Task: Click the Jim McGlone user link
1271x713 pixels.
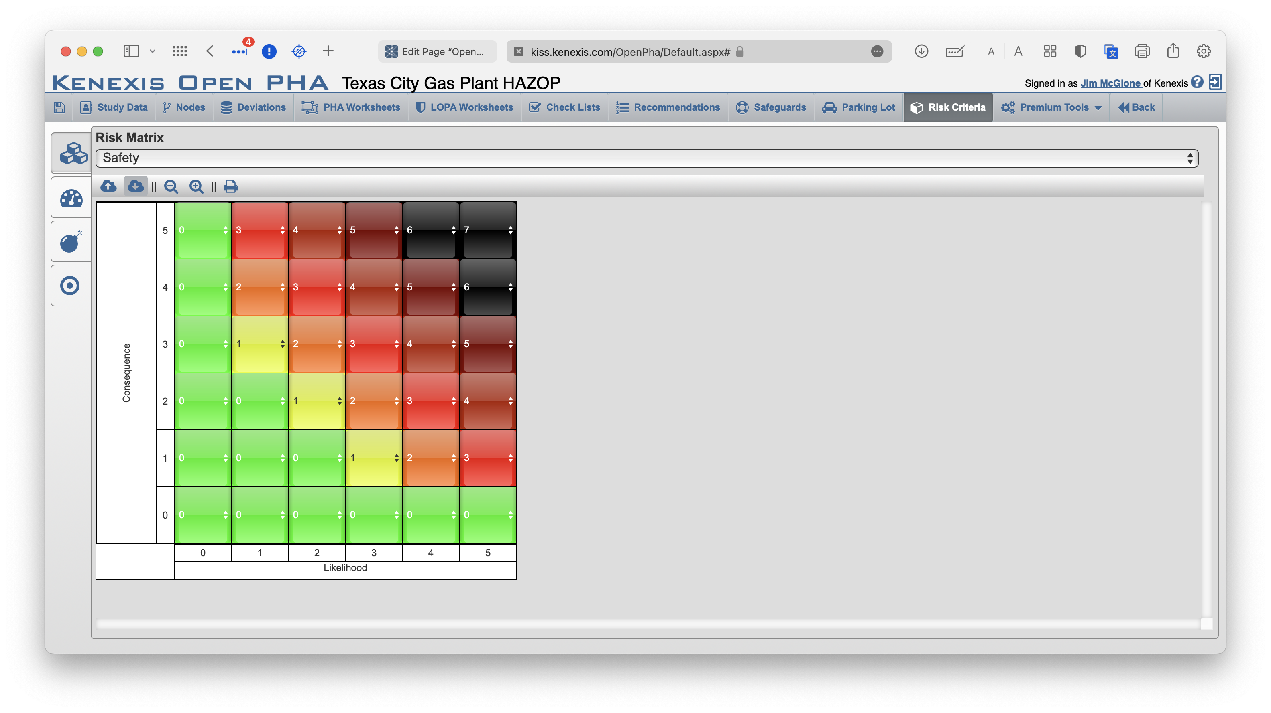Action: [1111, 83]
